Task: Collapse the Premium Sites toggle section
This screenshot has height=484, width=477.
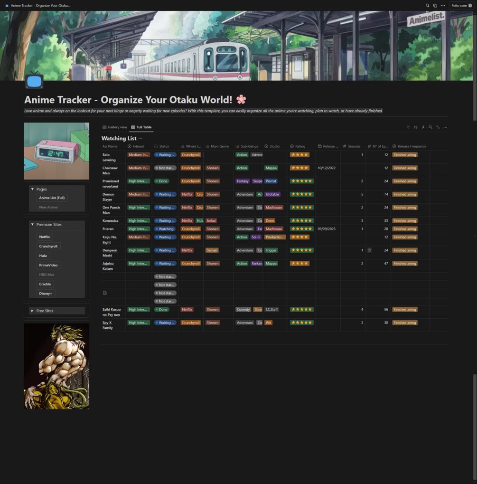Action: tap(32, 224)
